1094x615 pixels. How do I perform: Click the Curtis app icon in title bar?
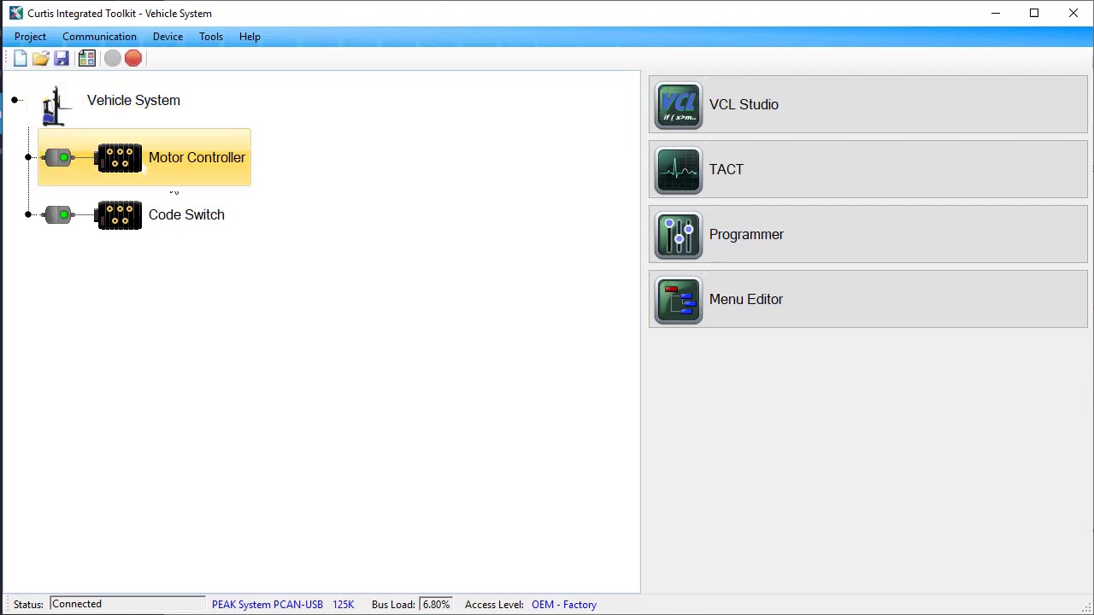click(x=15, y=13)
